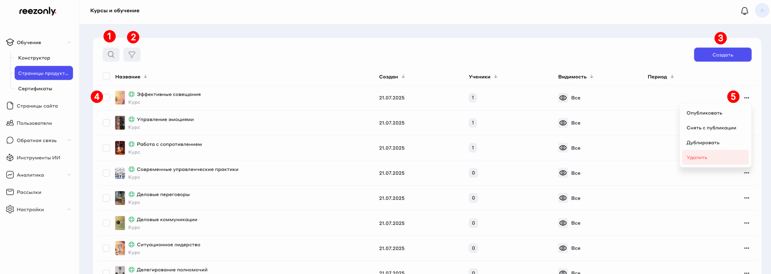Image resolution: width=771 pixels, height=274 pixels.
Task: Open Инструменты ИИ in sidebar
Action: [x=38, y=158]
